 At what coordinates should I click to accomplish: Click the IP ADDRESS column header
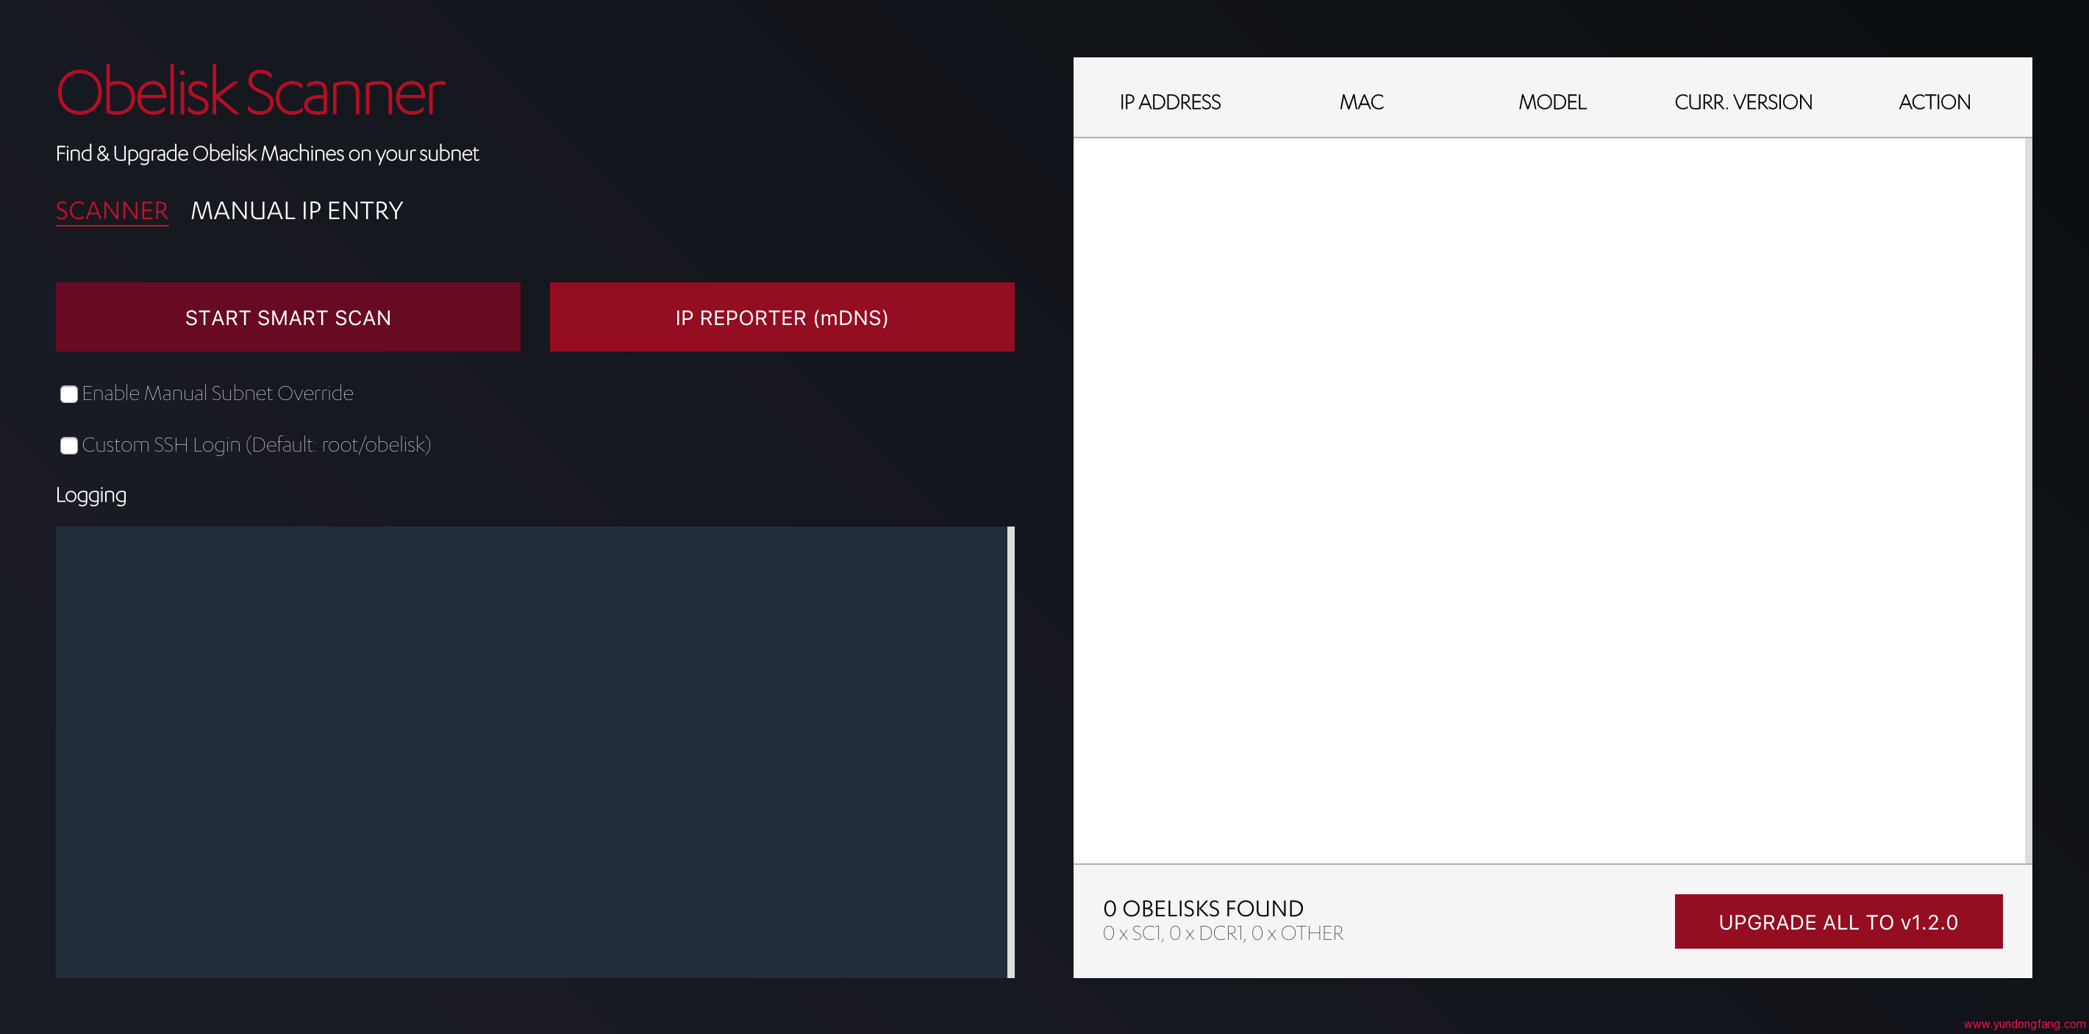pyautogui.click(x=1169, y=102)
